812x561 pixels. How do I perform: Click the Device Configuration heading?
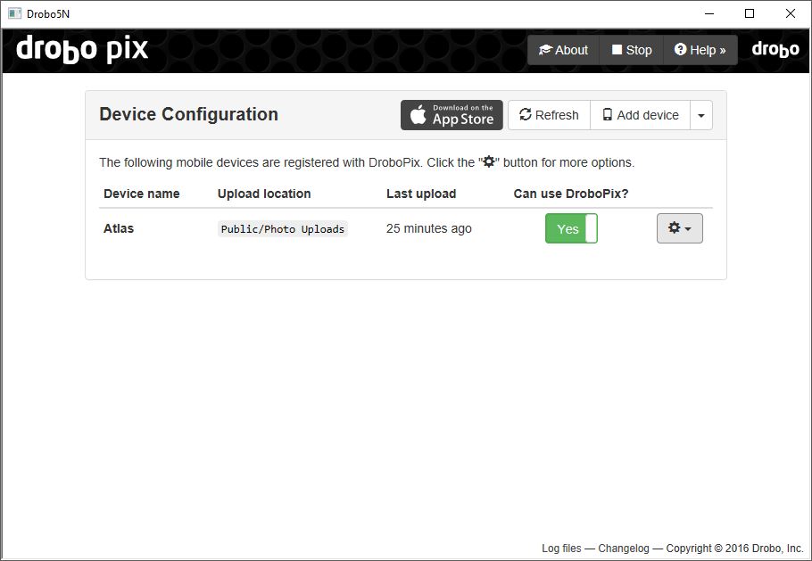coord(188,114)
